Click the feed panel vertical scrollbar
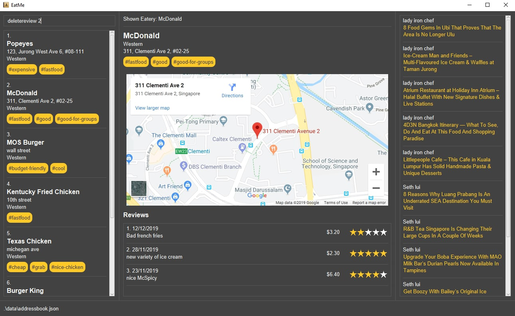 tap(508, 128)
